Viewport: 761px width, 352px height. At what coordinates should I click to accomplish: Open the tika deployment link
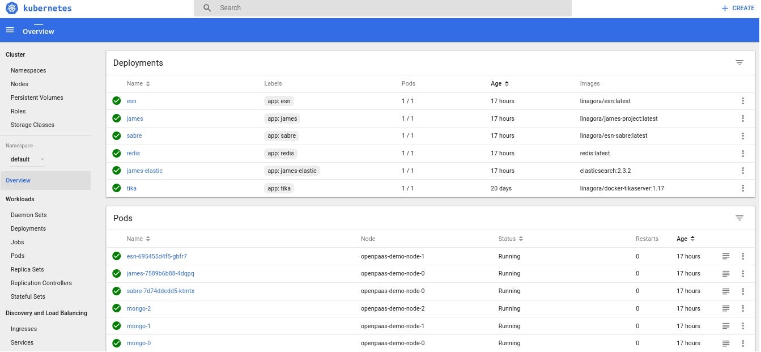point(131,189)
